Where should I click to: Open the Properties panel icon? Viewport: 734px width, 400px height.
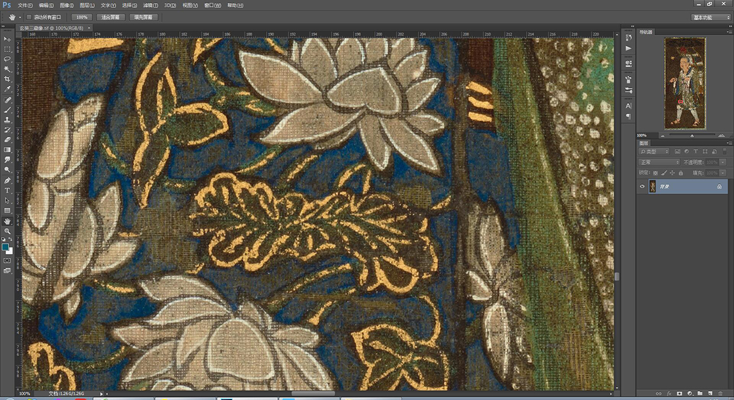click(629, 63)
